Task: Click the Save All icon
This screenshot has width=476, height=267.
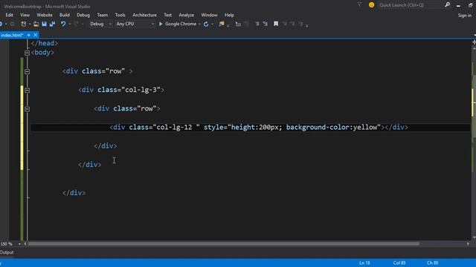Action: coord(52,24)
